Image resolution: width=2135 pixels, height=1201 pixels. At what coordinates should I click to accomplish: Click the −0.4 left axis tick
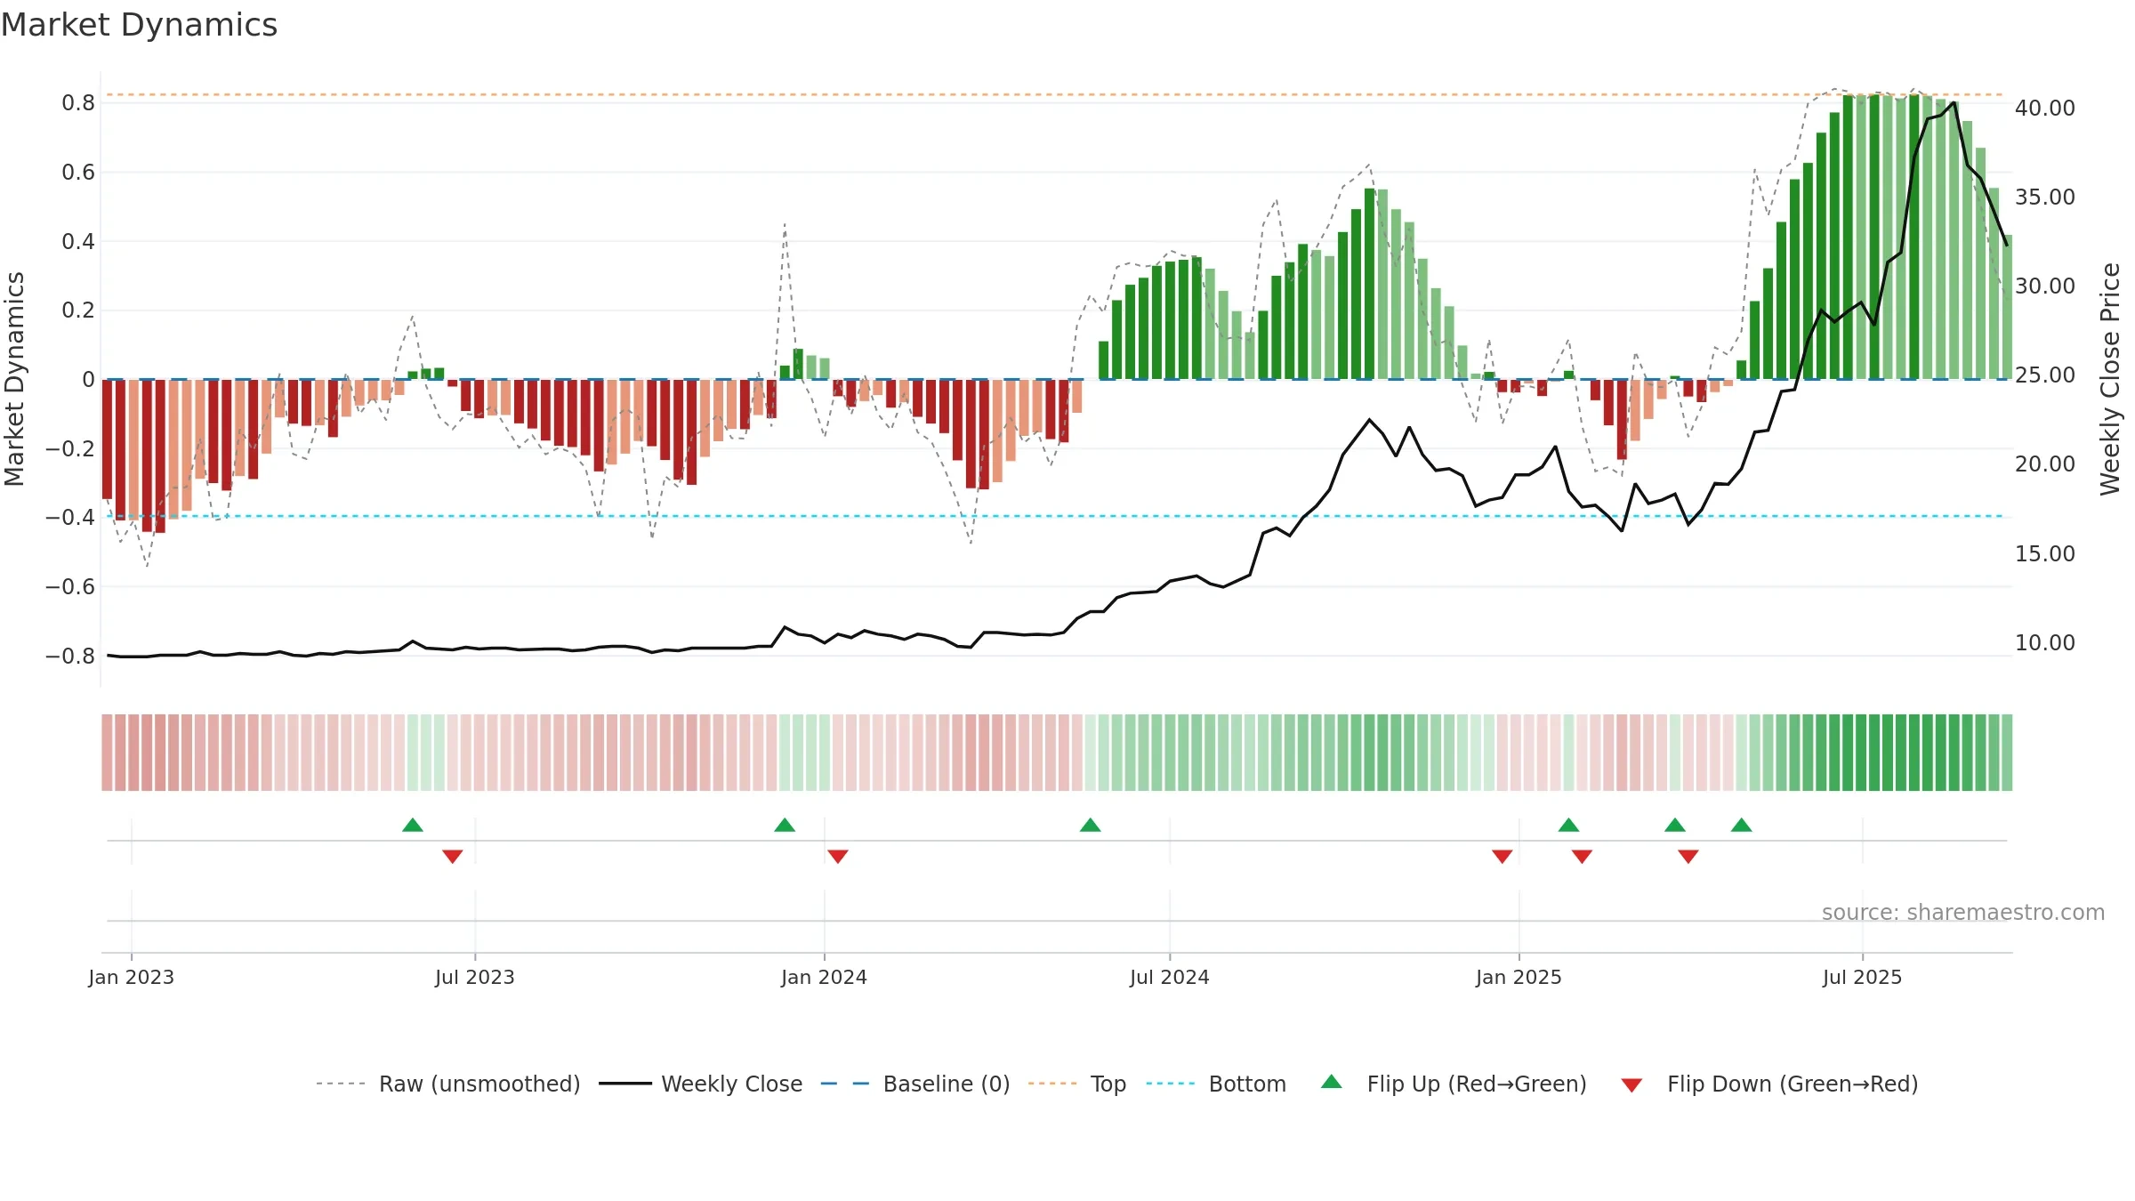[x=70, y=517]
